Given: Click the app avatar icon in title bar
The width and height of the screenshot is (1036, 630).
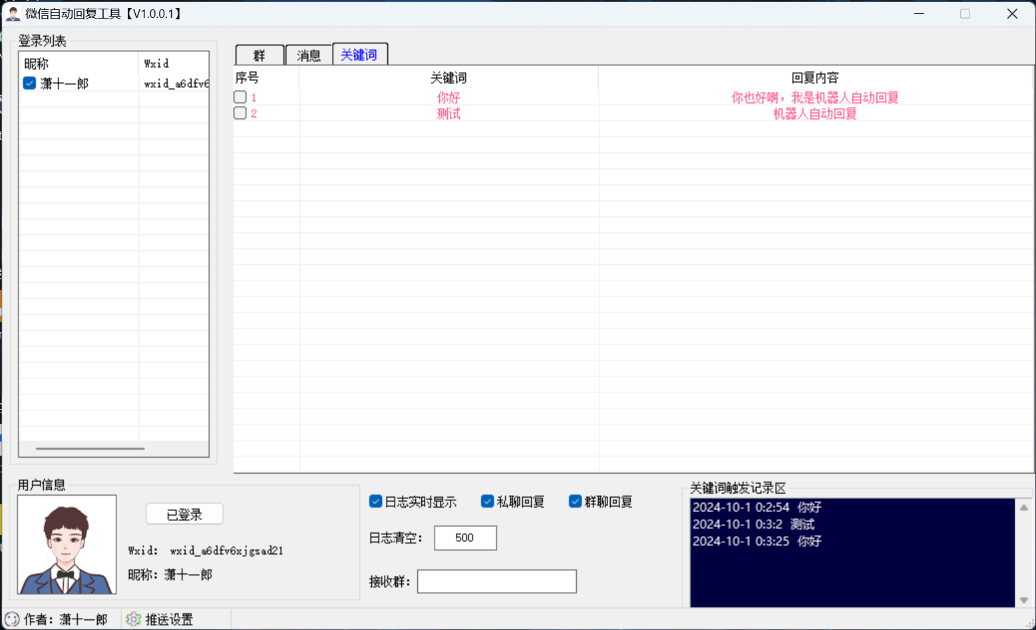Looking at the screenshot, I should (13, 13).
